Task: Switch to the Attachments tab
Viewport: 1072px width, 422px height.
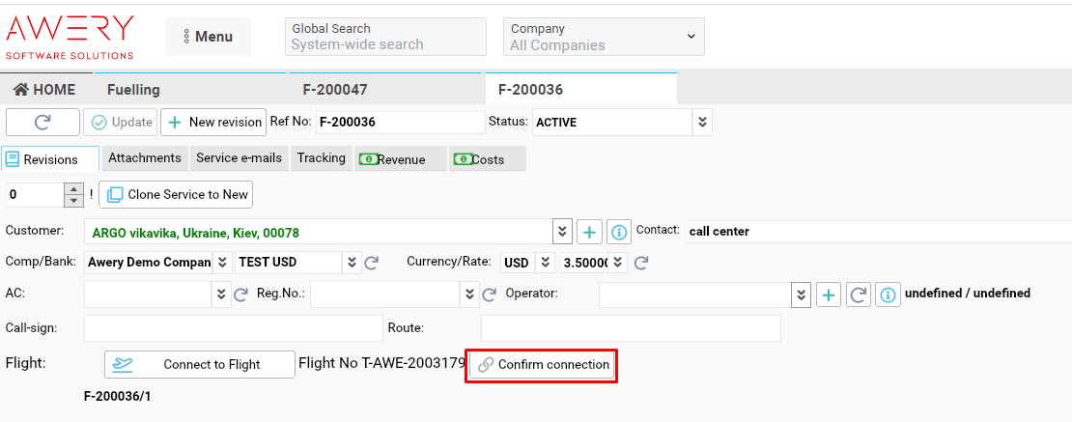Action: [144, 158]
